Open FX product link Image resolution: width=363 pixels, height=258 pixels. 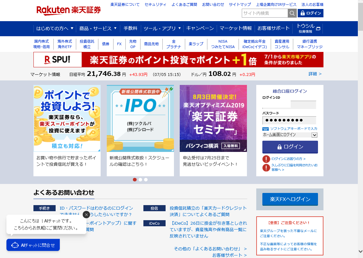119,44
